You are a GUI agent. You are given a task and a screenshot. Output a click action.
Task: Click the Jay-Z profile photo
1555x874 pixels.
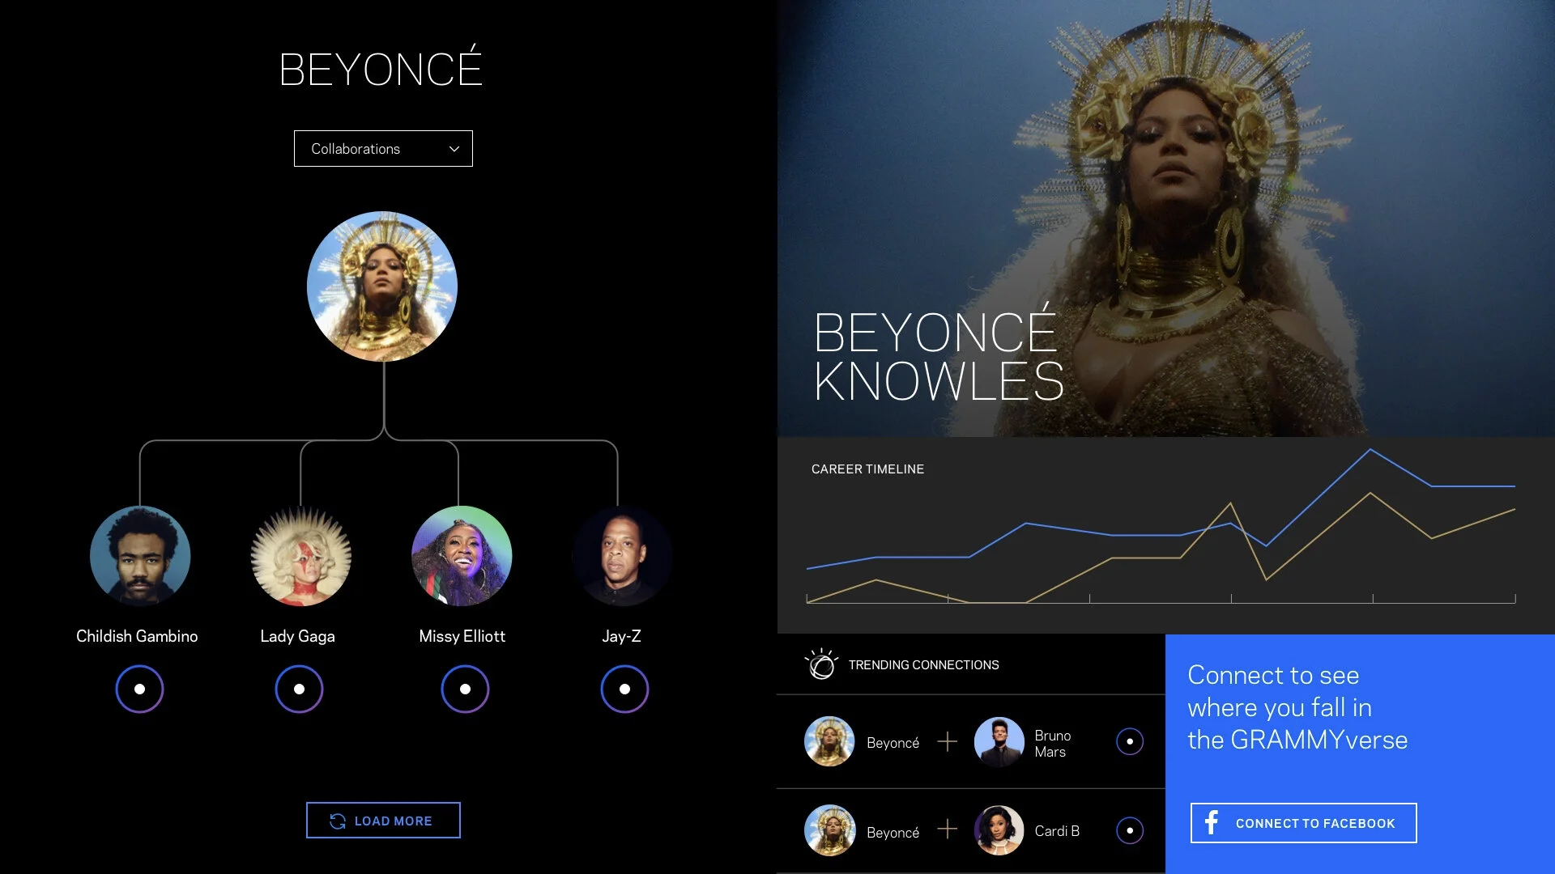622,556
